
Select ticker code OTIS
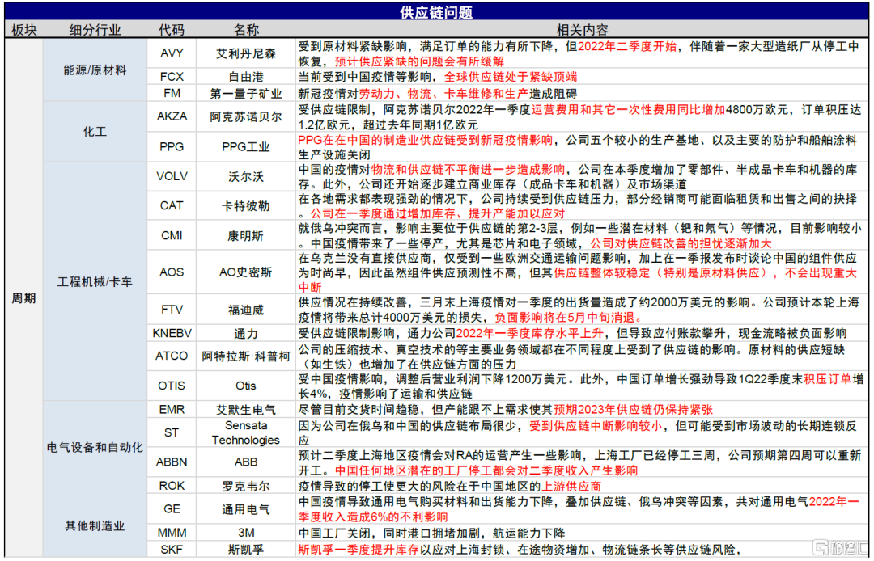click(172, 386)
